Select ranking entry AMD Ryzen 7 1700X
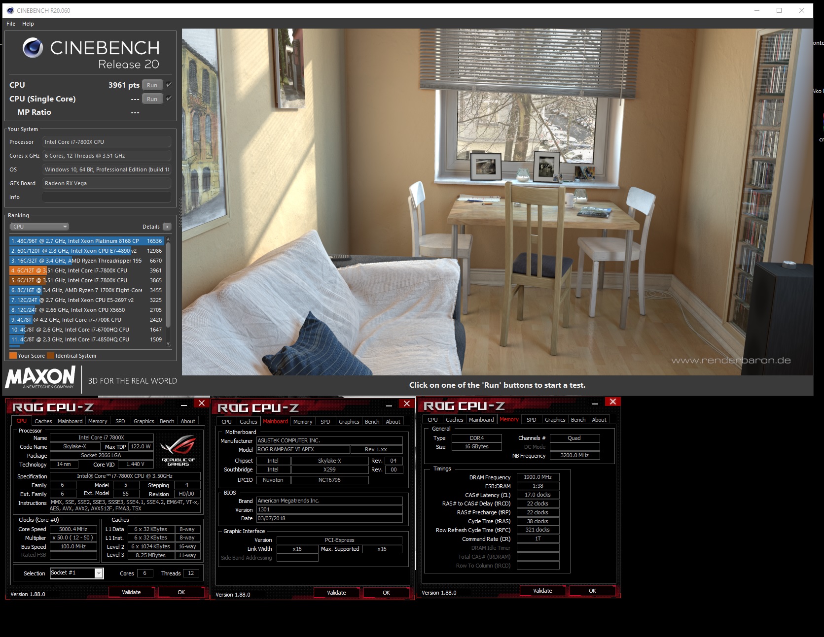 coord(86,290)
